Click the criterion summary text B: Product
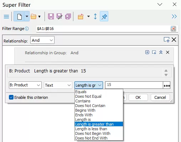Viewport: 181px width, 142px height. pyautogui.click(x=20, y=71)
